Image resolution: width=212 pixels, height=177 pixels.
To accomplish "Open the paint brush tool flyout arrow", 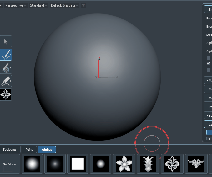I will pyautogui.click(x=11, y=68).
